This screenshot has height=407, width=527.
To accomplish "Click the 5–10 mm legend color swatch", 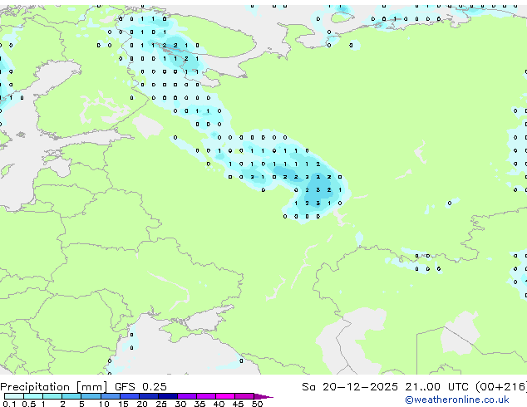I will click(91, 396).
